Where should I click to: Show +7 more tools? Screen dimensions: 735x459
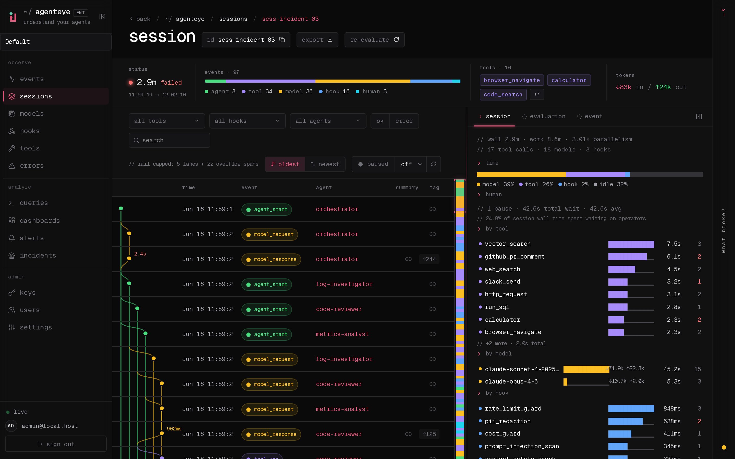[x=537, y=94]
